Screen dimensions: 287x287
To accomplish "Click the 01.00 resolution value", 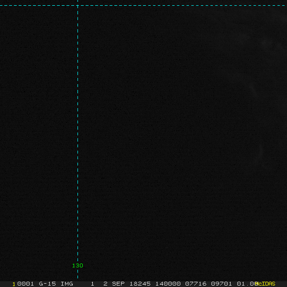I will (x=246, y=284).
